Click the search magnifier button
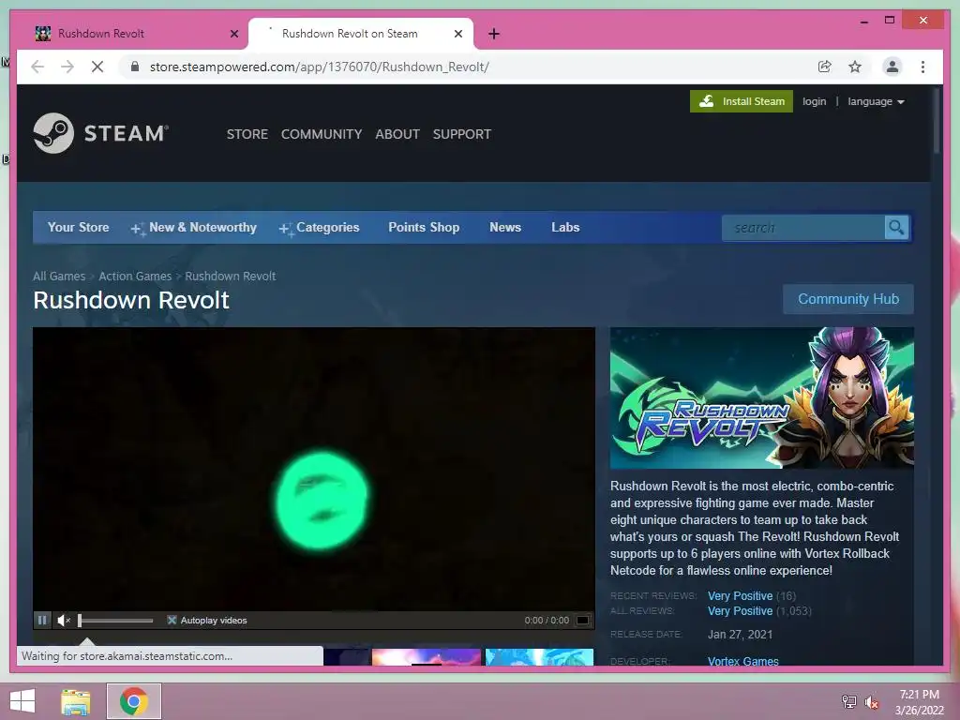Viewport: 960px width, 720px height. [x=896, y=228]
